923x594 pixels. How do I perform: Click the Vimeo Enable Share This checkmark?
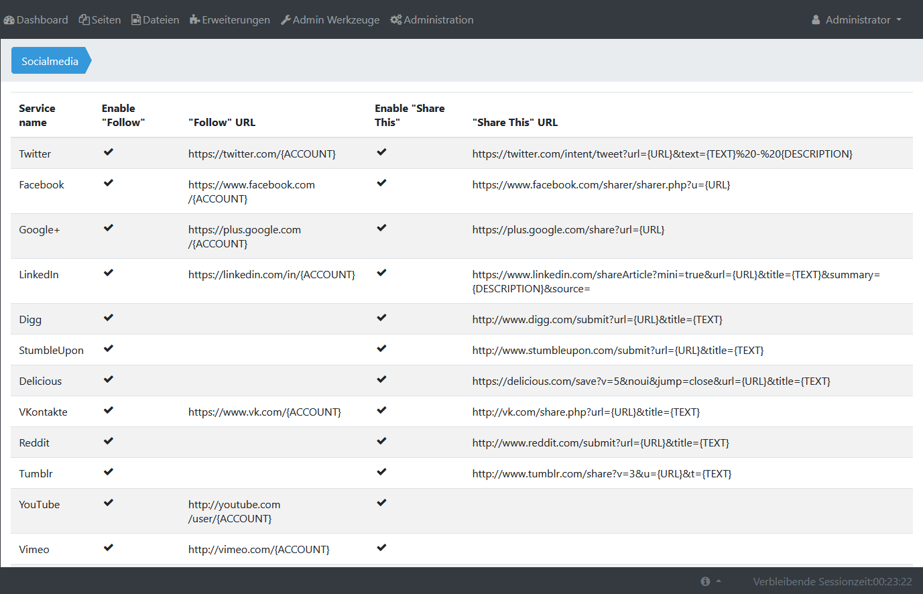pyautogui.click(x=381, y=548)
